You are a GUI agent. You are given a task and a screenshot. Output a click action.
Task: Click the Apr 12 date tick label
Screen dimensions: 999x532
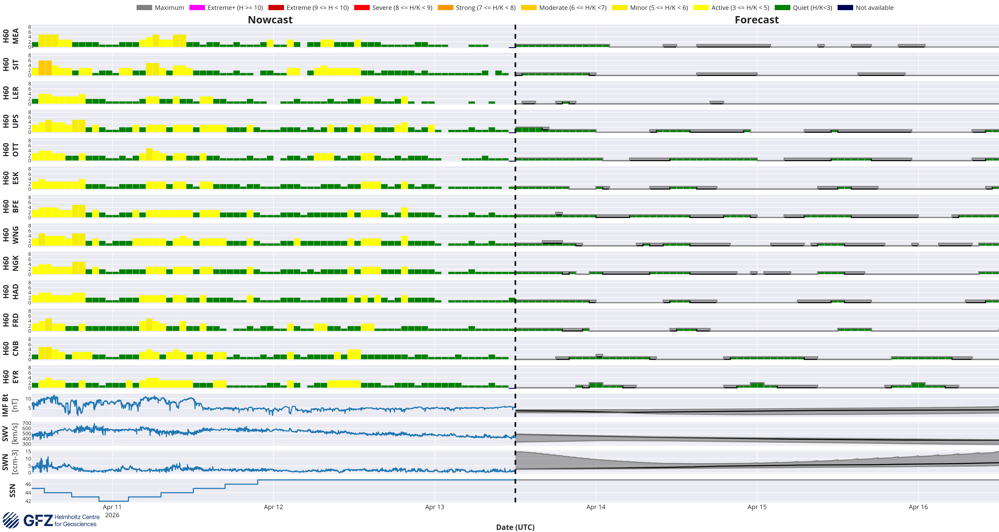[x=273, y=507]
